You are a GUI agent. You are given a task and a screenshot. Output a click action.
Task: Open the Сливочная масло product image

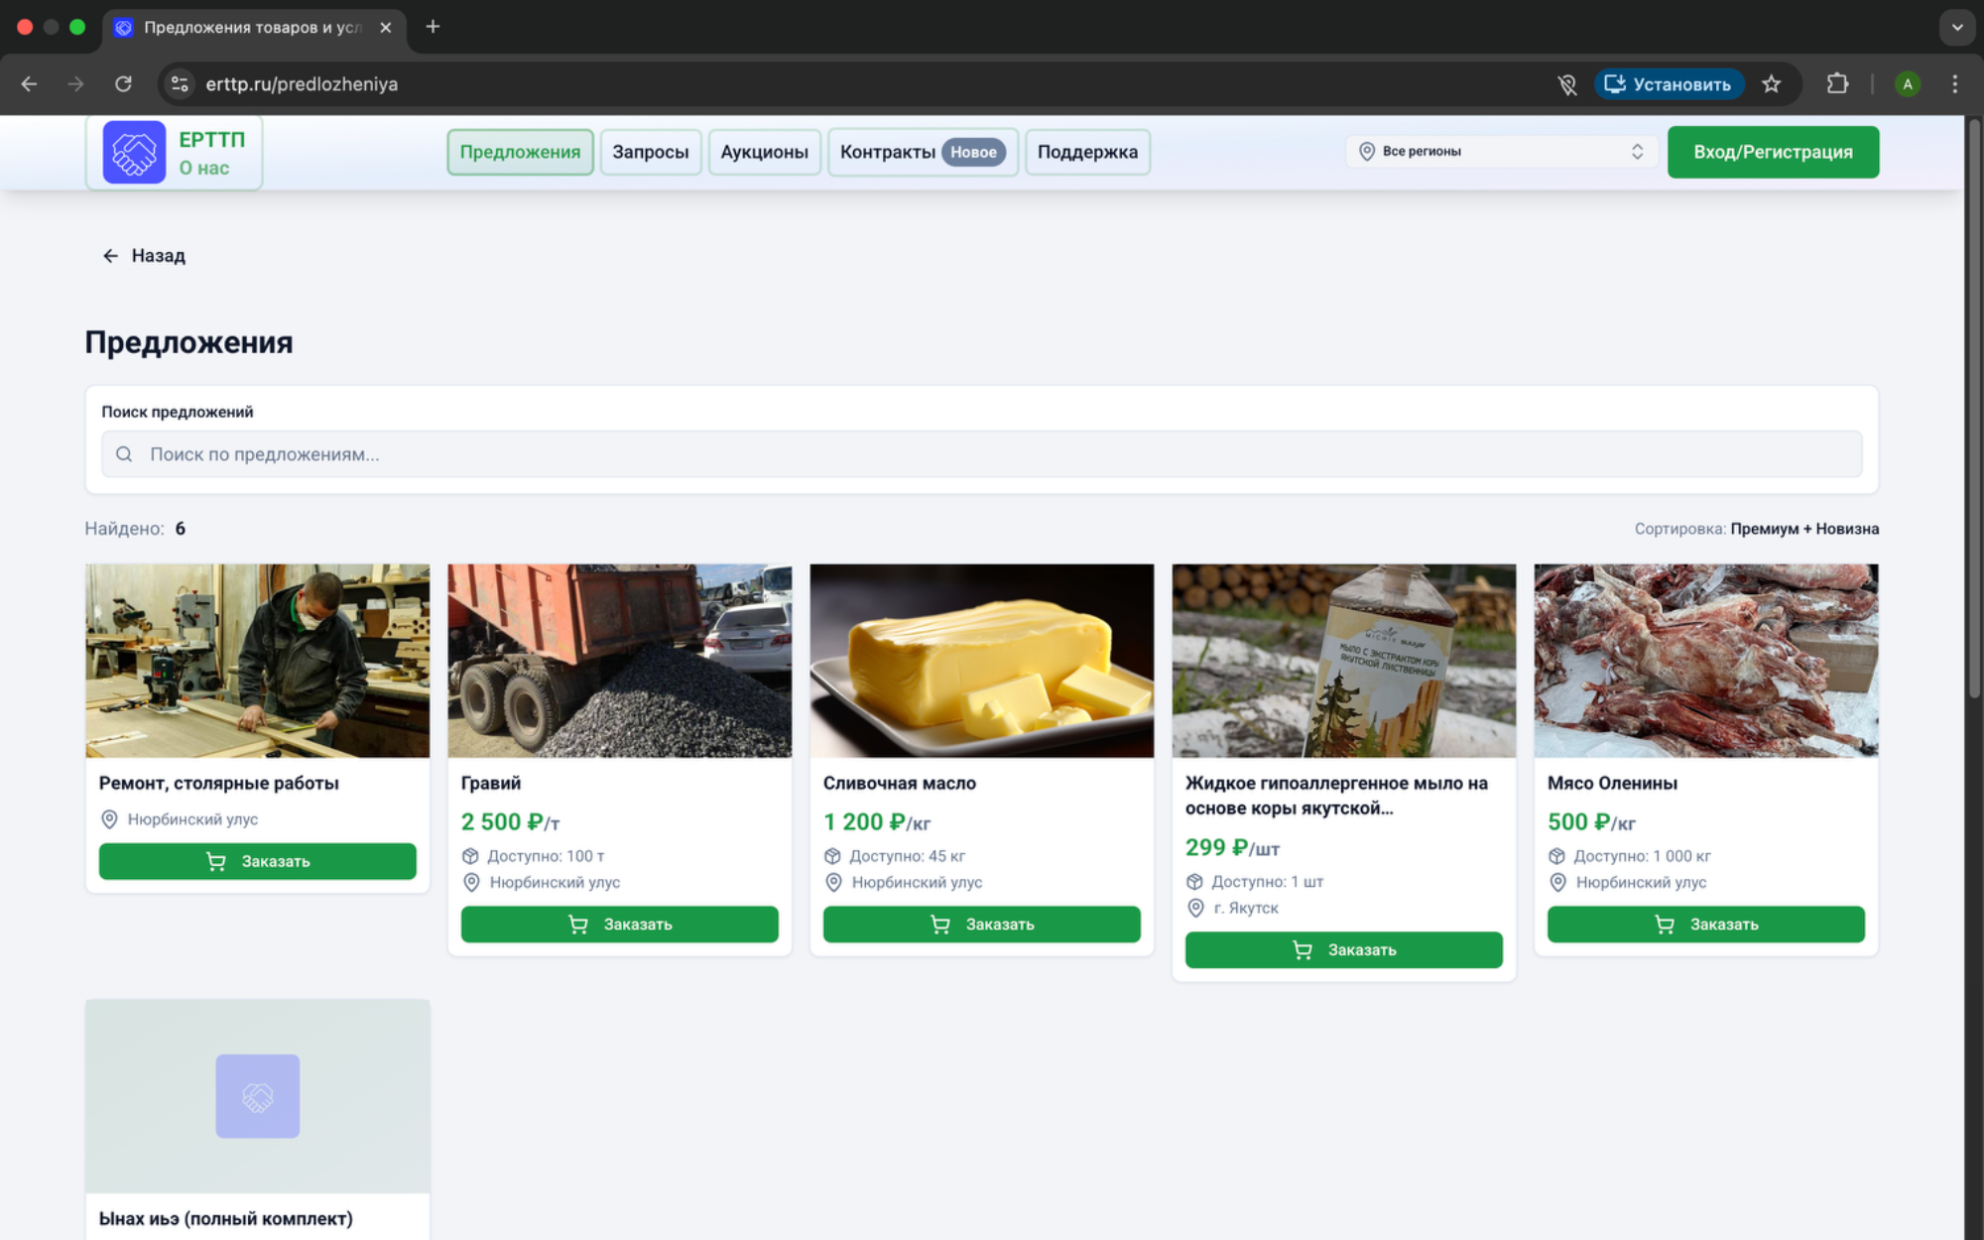(981, 661)
